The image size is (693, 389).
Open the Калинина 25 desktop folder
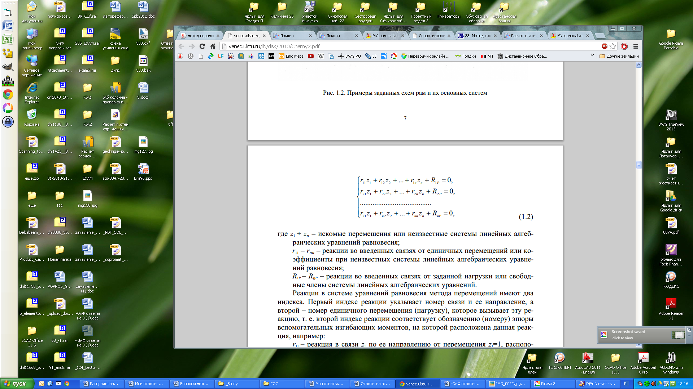[282, 10]
